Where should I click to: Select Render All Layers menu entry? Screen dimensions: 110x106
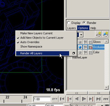(x=43, y=53)
